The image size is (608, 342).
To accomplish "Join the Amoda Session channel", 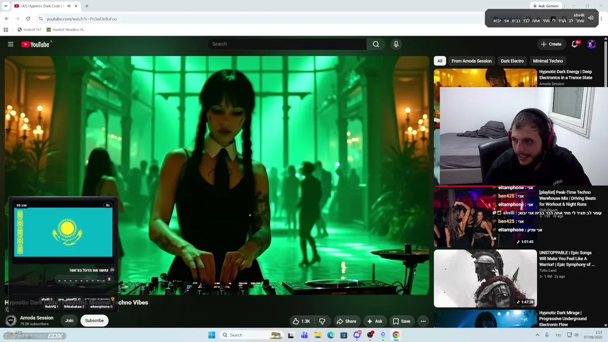I will click(69, 321).
